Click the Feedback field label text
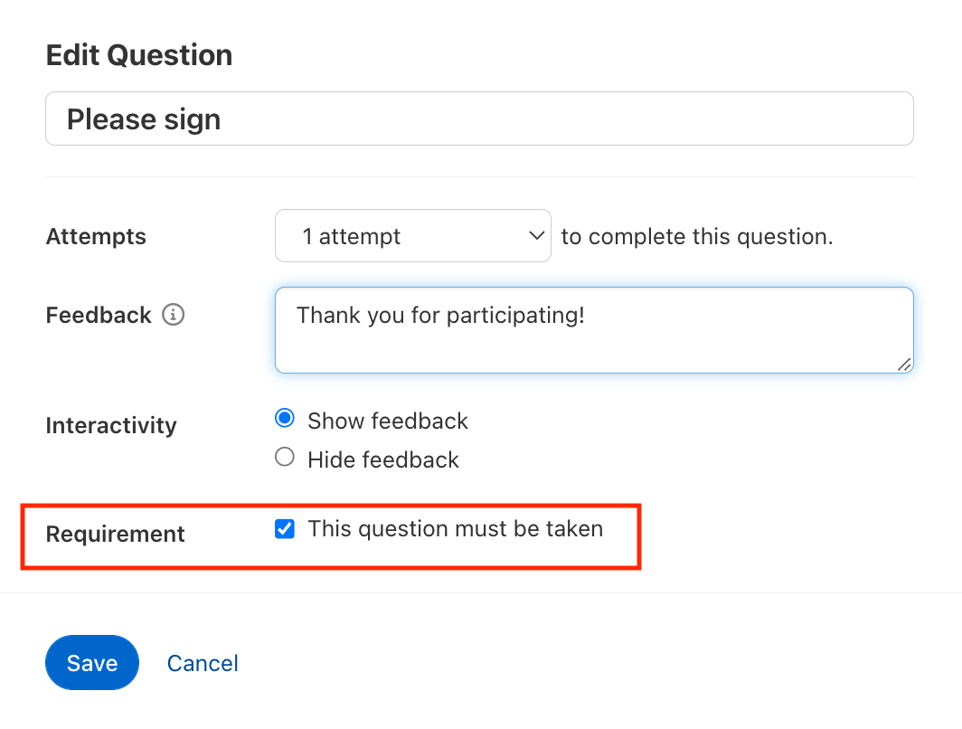962x729 pixels. tap(99, 316)
